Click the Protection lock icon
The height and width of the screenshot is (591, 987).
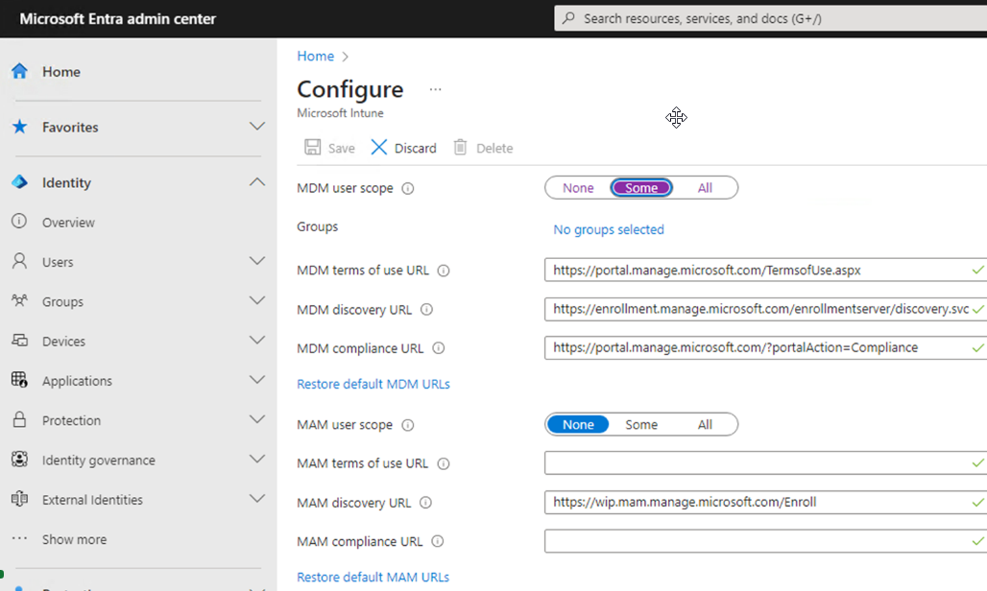pyautogui.click(x=19, y=420)
